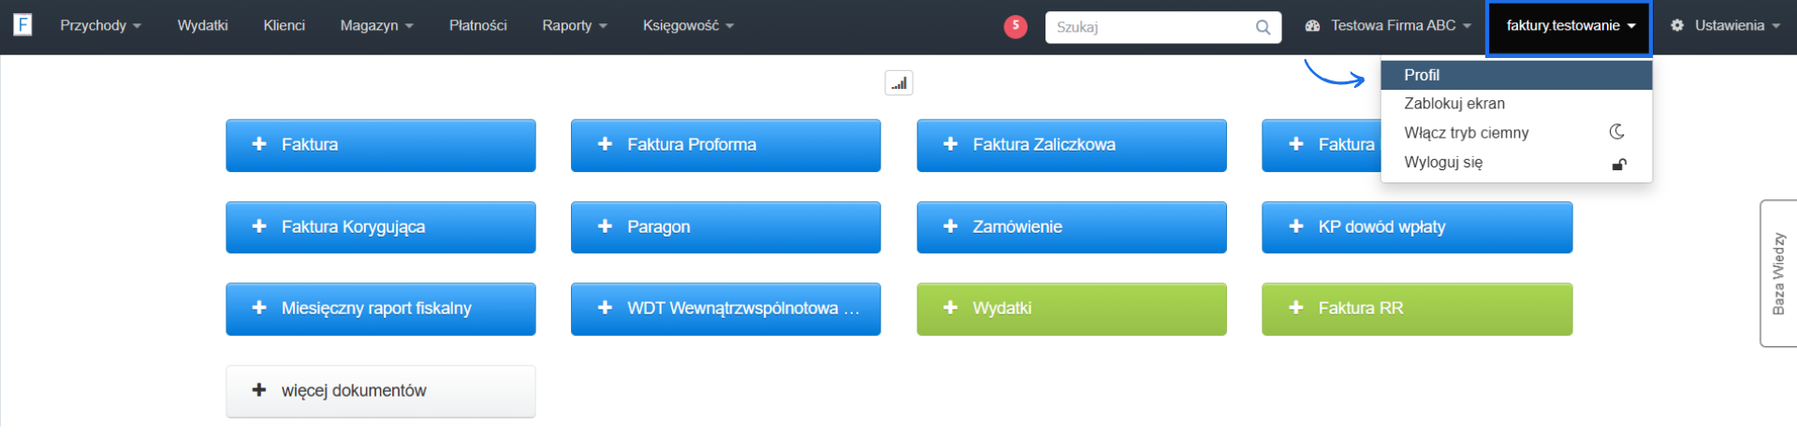Open the red notifications badge
Screen dimensions: 1797x435
click(x=1015, y=26)
